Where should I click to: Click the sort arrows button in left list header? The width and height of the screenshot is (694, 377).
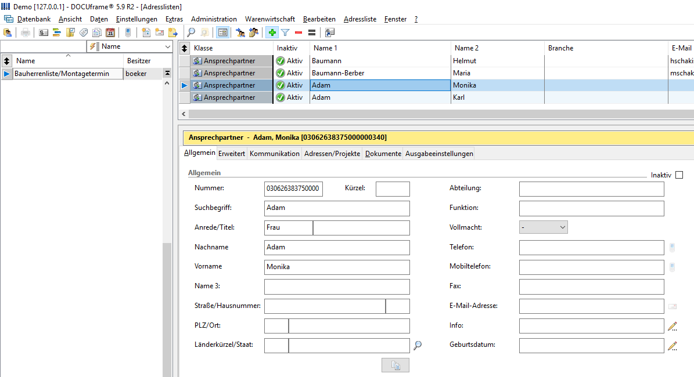click(6, 61)
